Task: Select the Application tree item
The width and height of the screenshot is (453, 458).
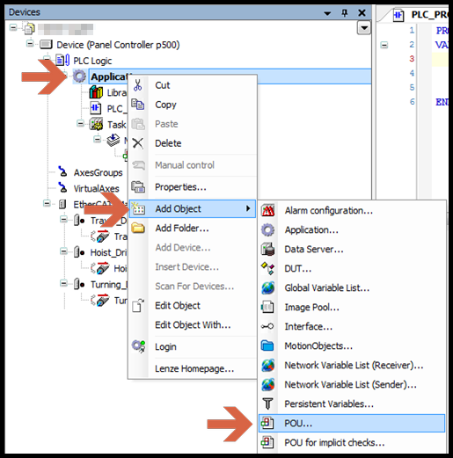Action: 109,76
